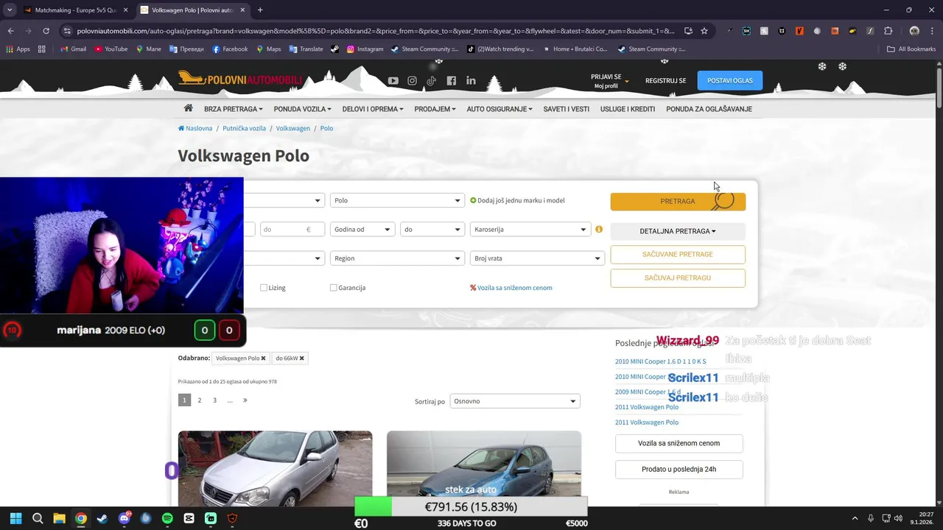Open Spotify from the taskbar
The width and height of the screenshot is (943, 530).
[167, 518]
